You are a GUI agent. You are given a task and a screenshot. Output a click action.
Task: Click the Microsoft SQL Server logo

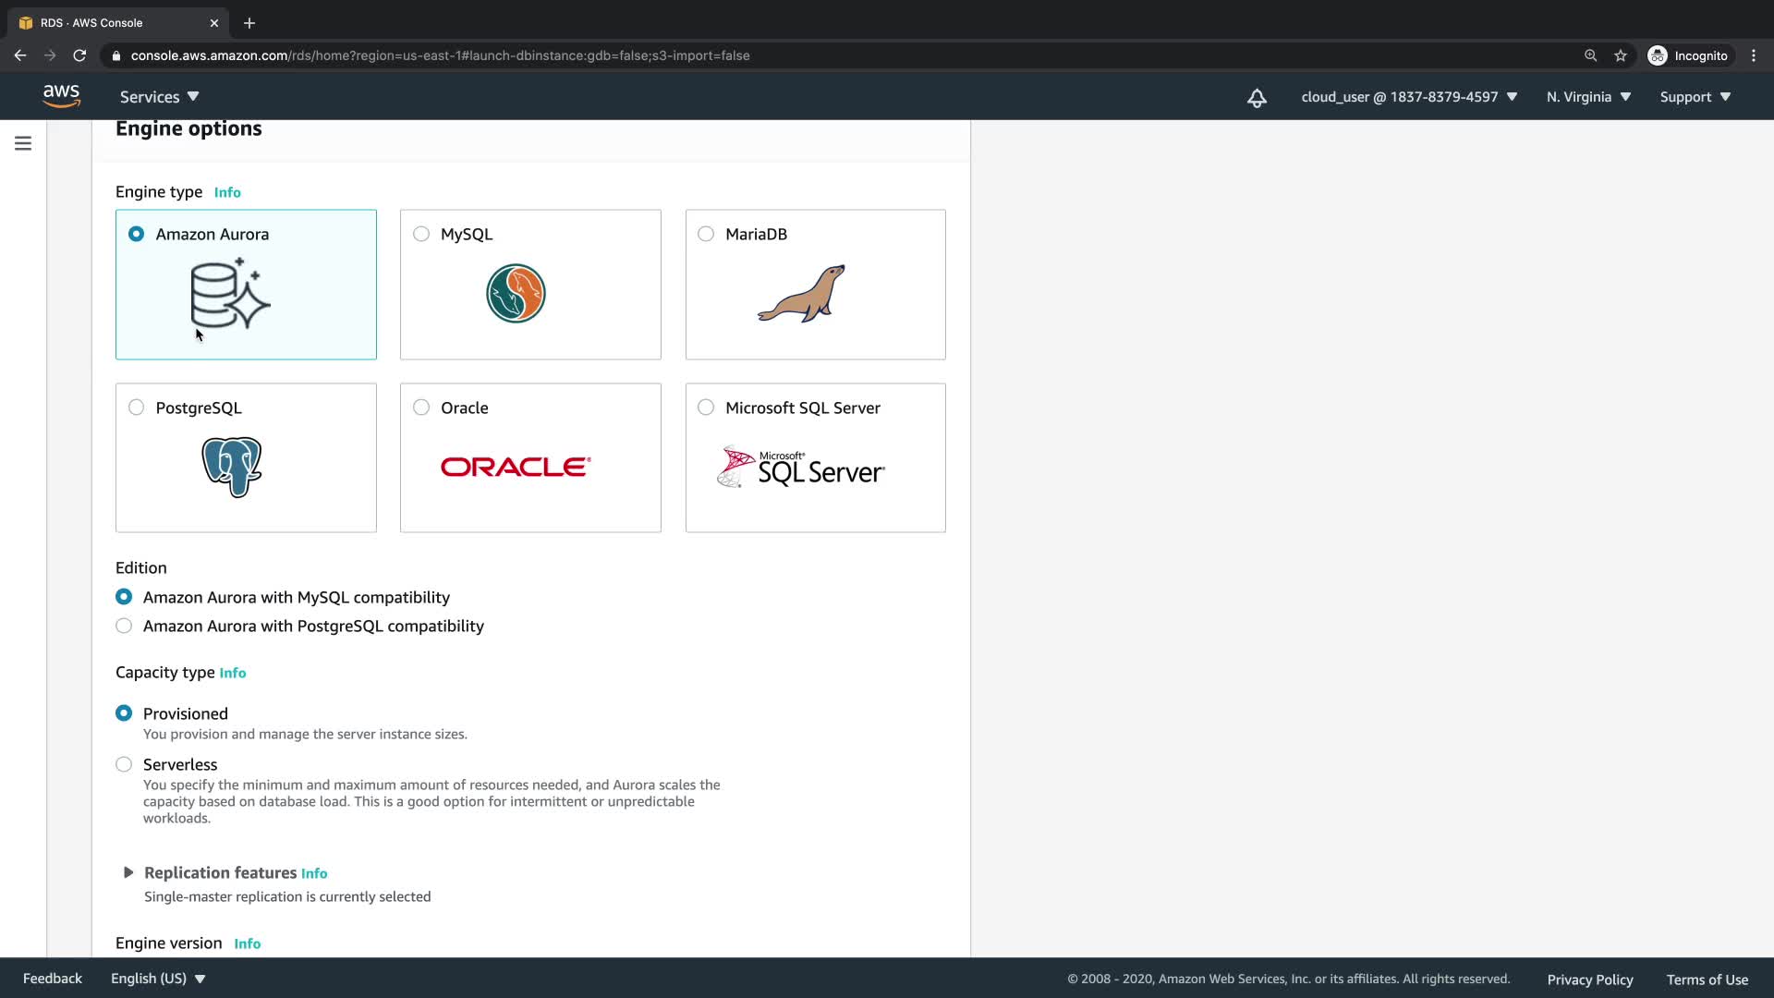801,468
